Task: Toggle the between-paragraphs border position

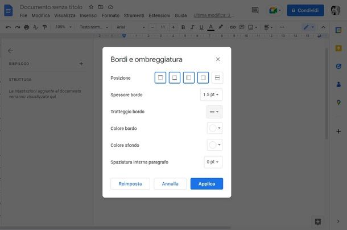Action: pyautogui.click(x=217, y=77)
